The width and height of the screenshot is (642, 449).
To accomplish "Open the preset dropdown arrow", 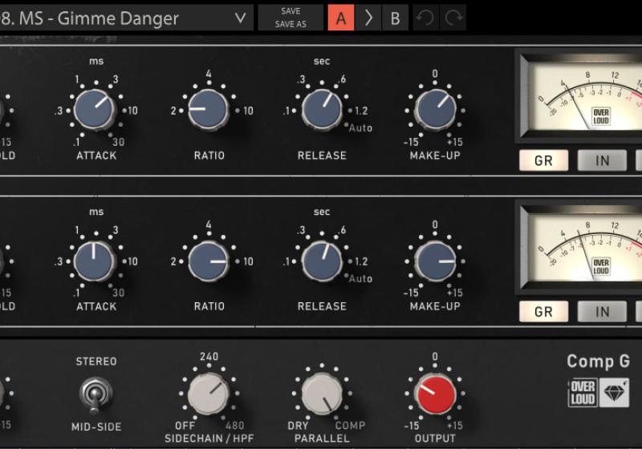I will pyautogui.click(x=240, y=18).
